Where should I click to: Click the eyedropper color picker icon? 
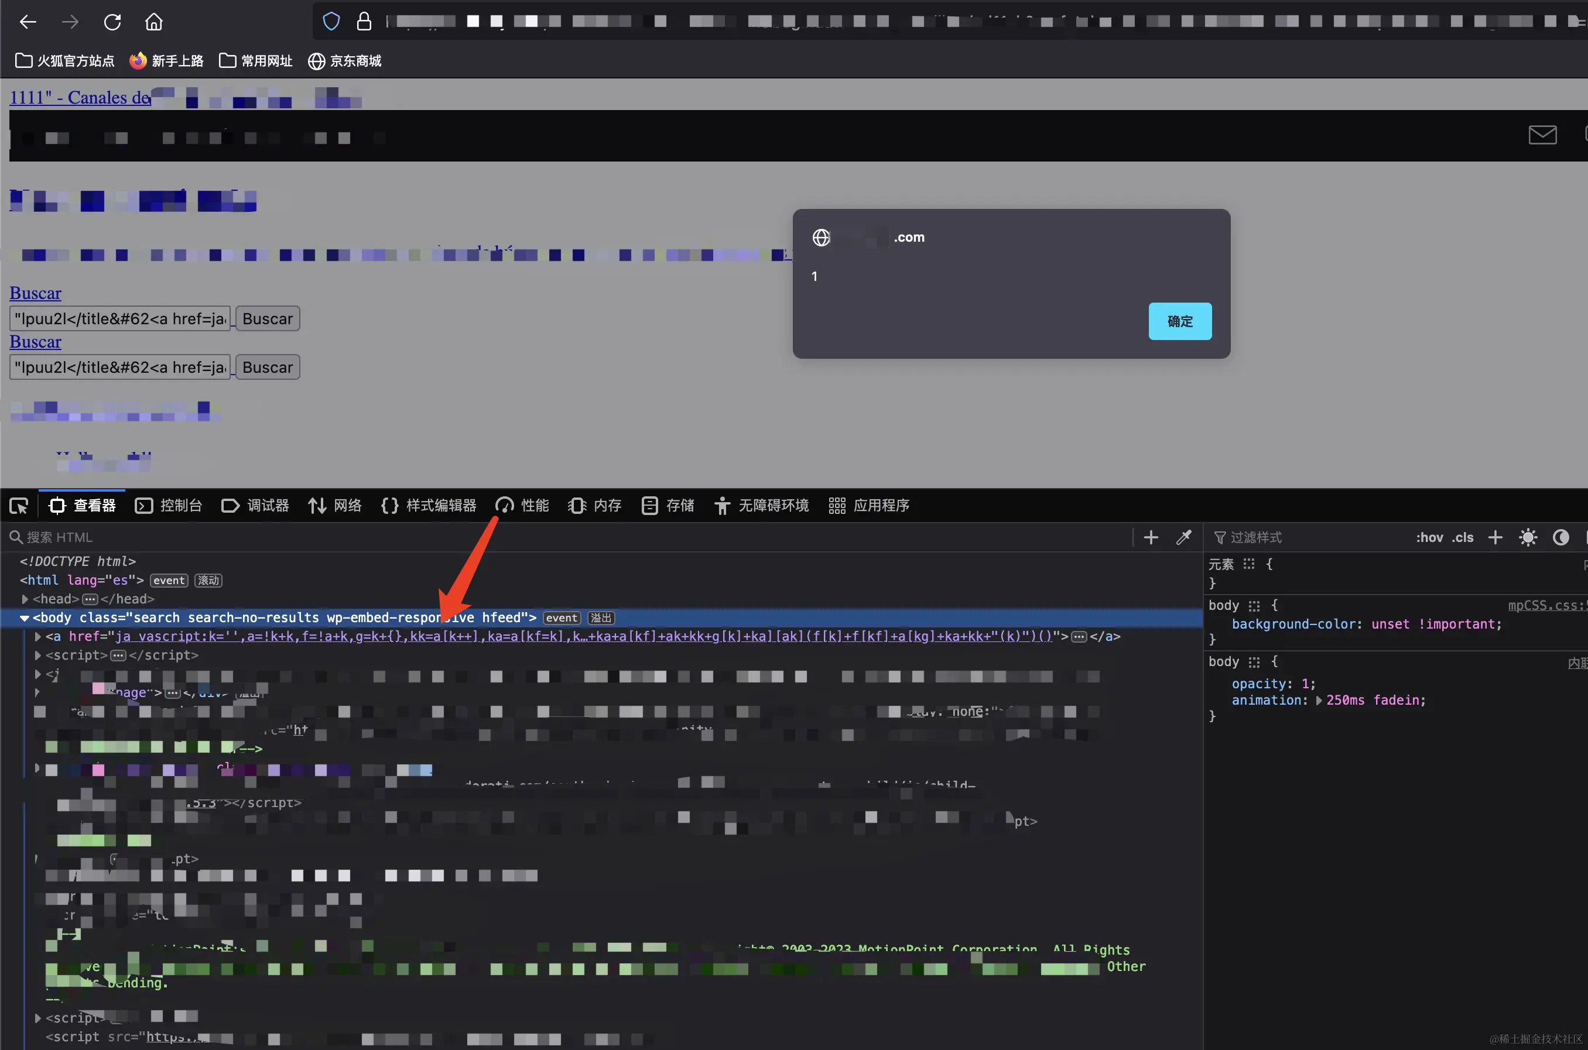[x=1183, y=537]
